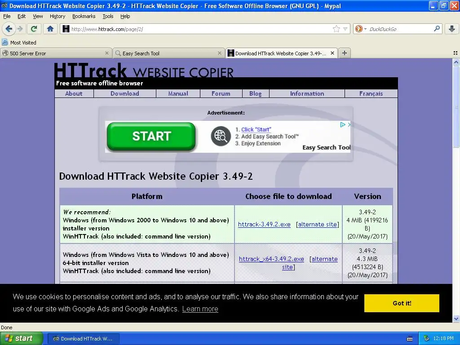Image resolution: width=460 pixels, height=345 pixels.
Task: Close the Download HTTrack Website Copier tab
Action: pos(332,53)
